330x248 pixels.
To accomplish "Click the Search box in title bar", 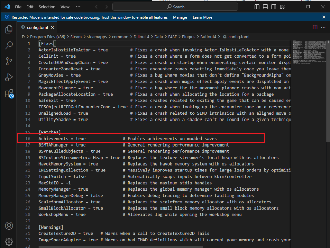I will tap(175, 7).
